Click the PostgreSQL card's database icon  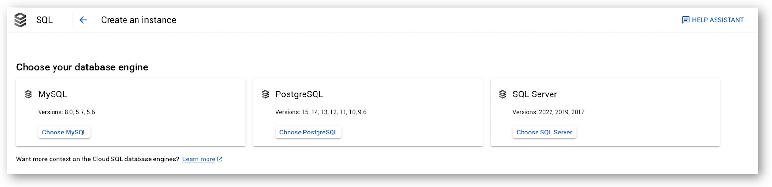[265, 94]
